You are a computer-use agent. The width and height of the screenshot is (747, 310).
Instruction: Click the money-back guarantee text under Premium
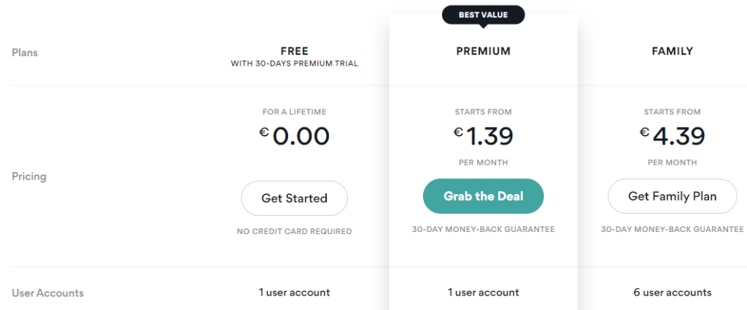[x=483, y=229]
